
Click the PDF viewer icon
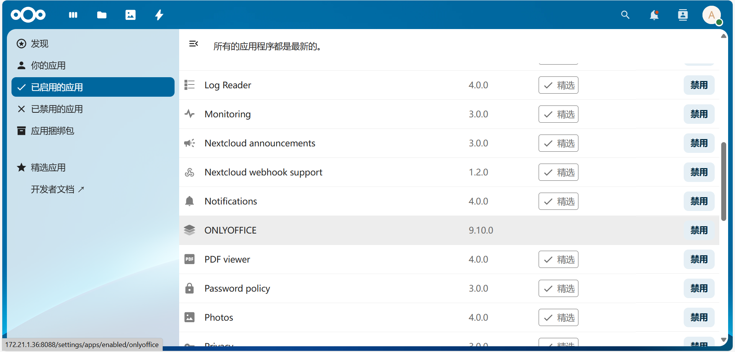[x=189, y=259]
